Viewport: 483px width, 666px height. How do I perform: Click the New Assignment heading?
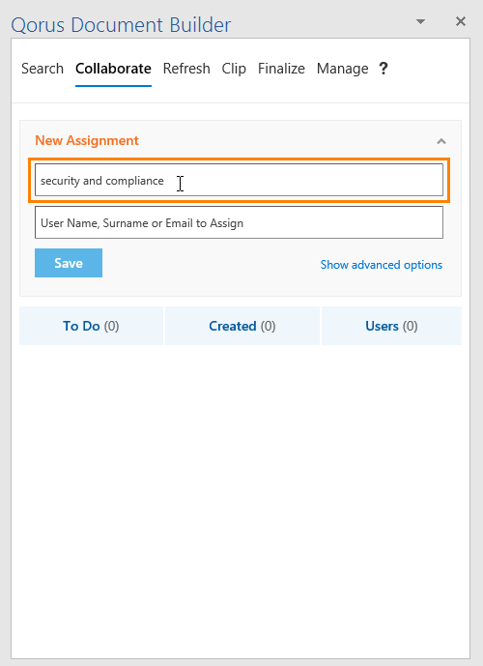tap(87, 140)
